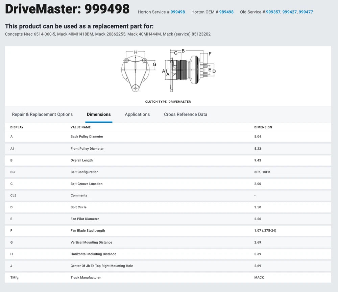The height and width of the screenshot is (292, 338).
Task: Select the Dimensions tab
Action: [99, 114]
